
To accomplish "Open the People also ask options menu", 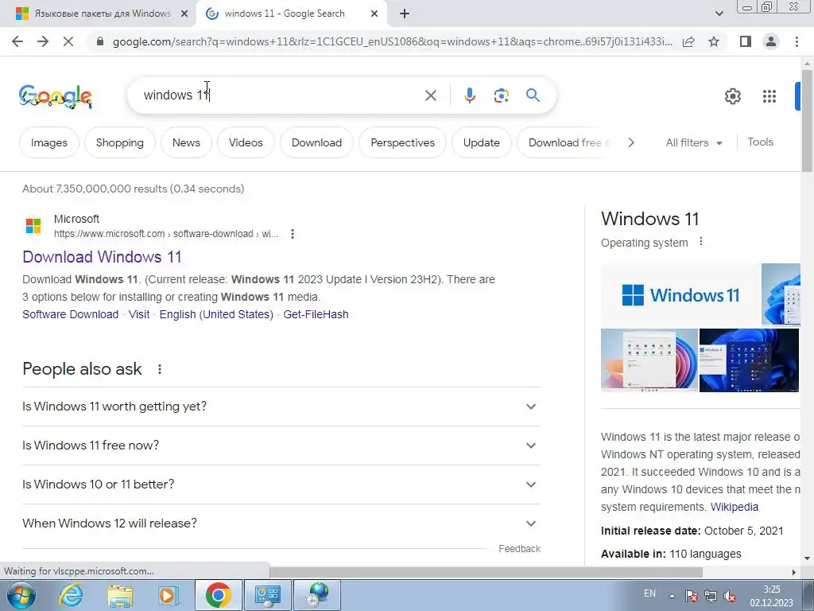I will (x=159, y=369).
